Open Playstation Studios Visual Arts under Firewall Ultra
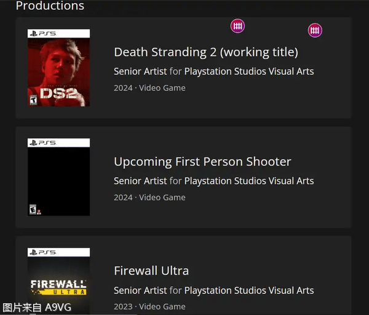This screenshot has width=369, height=315. click(249, 290)
